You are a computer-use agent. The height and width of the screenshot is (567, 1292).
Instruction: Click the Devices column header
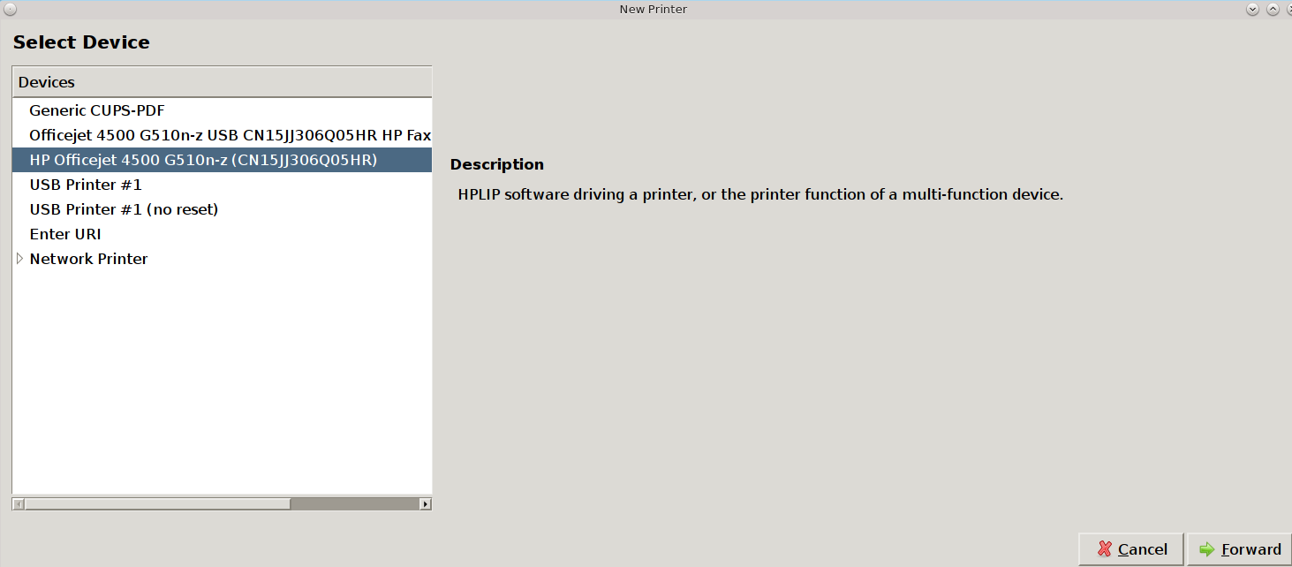pos(222,82)
